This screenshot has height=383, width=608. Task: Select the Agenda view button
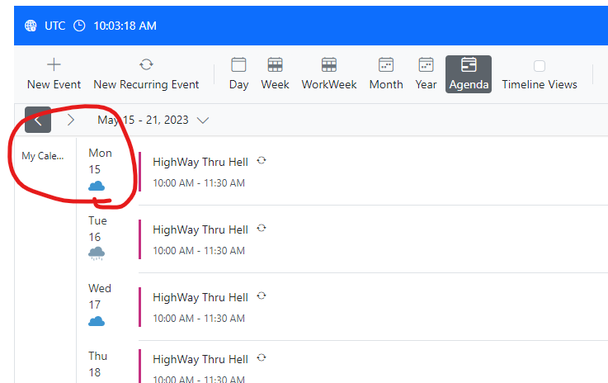469,73
